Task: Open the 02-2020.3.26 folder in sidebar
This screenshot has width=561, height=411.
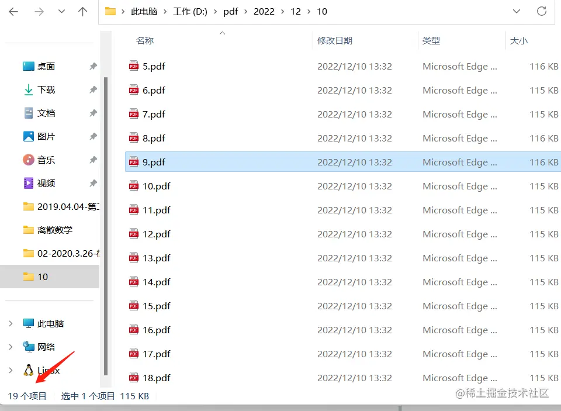Action: 61,254
